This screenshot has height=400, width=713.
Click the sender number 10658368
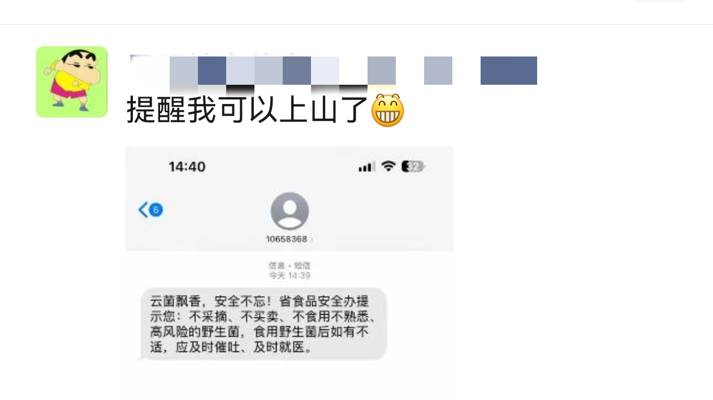[286, 239]
